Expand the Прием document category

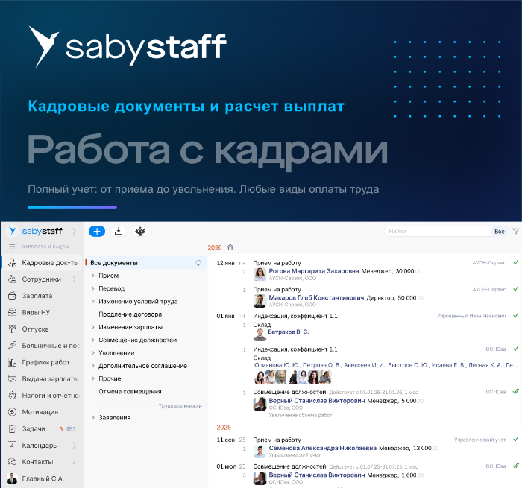(93, 276)
